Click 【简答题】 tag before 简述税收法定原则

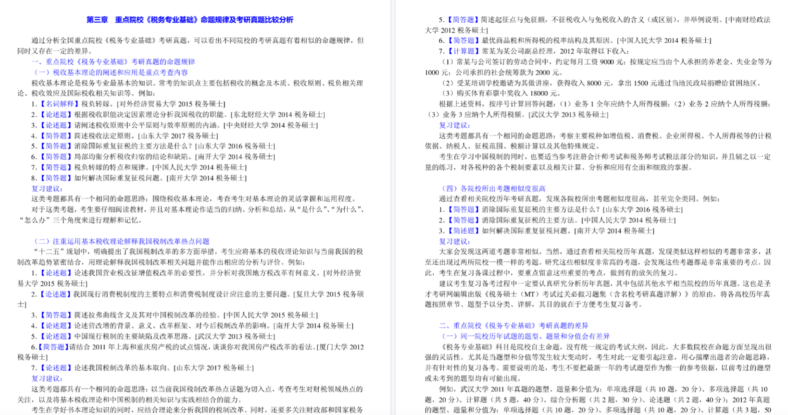pos(55,136)
